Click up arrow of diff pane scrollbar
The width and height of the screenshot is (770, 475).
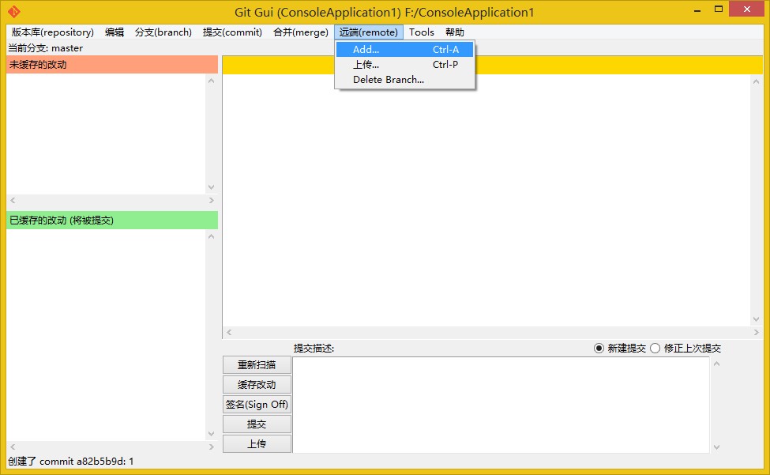click(x=757, y=81)
